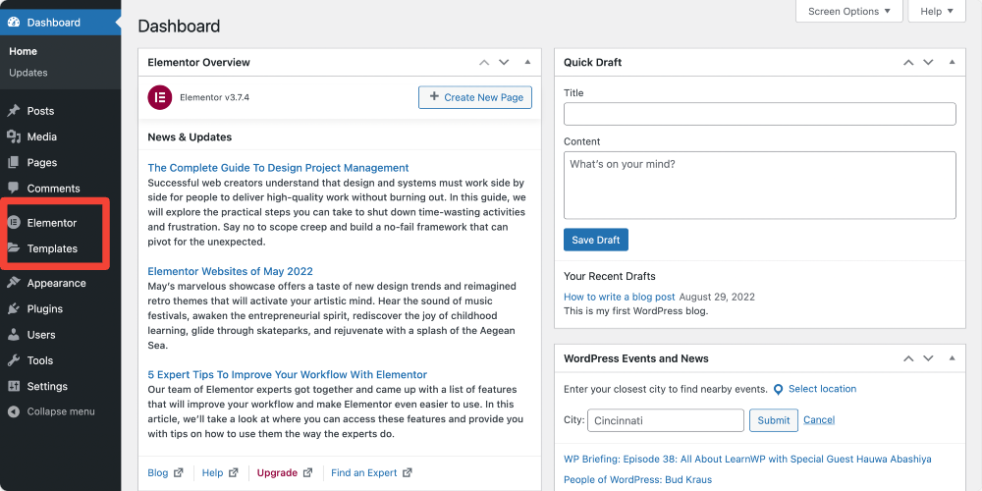This screenshot has height=491, width=982.
Task: Open 5 Expert Tips workflow article
Action: (x=288, y=374)
